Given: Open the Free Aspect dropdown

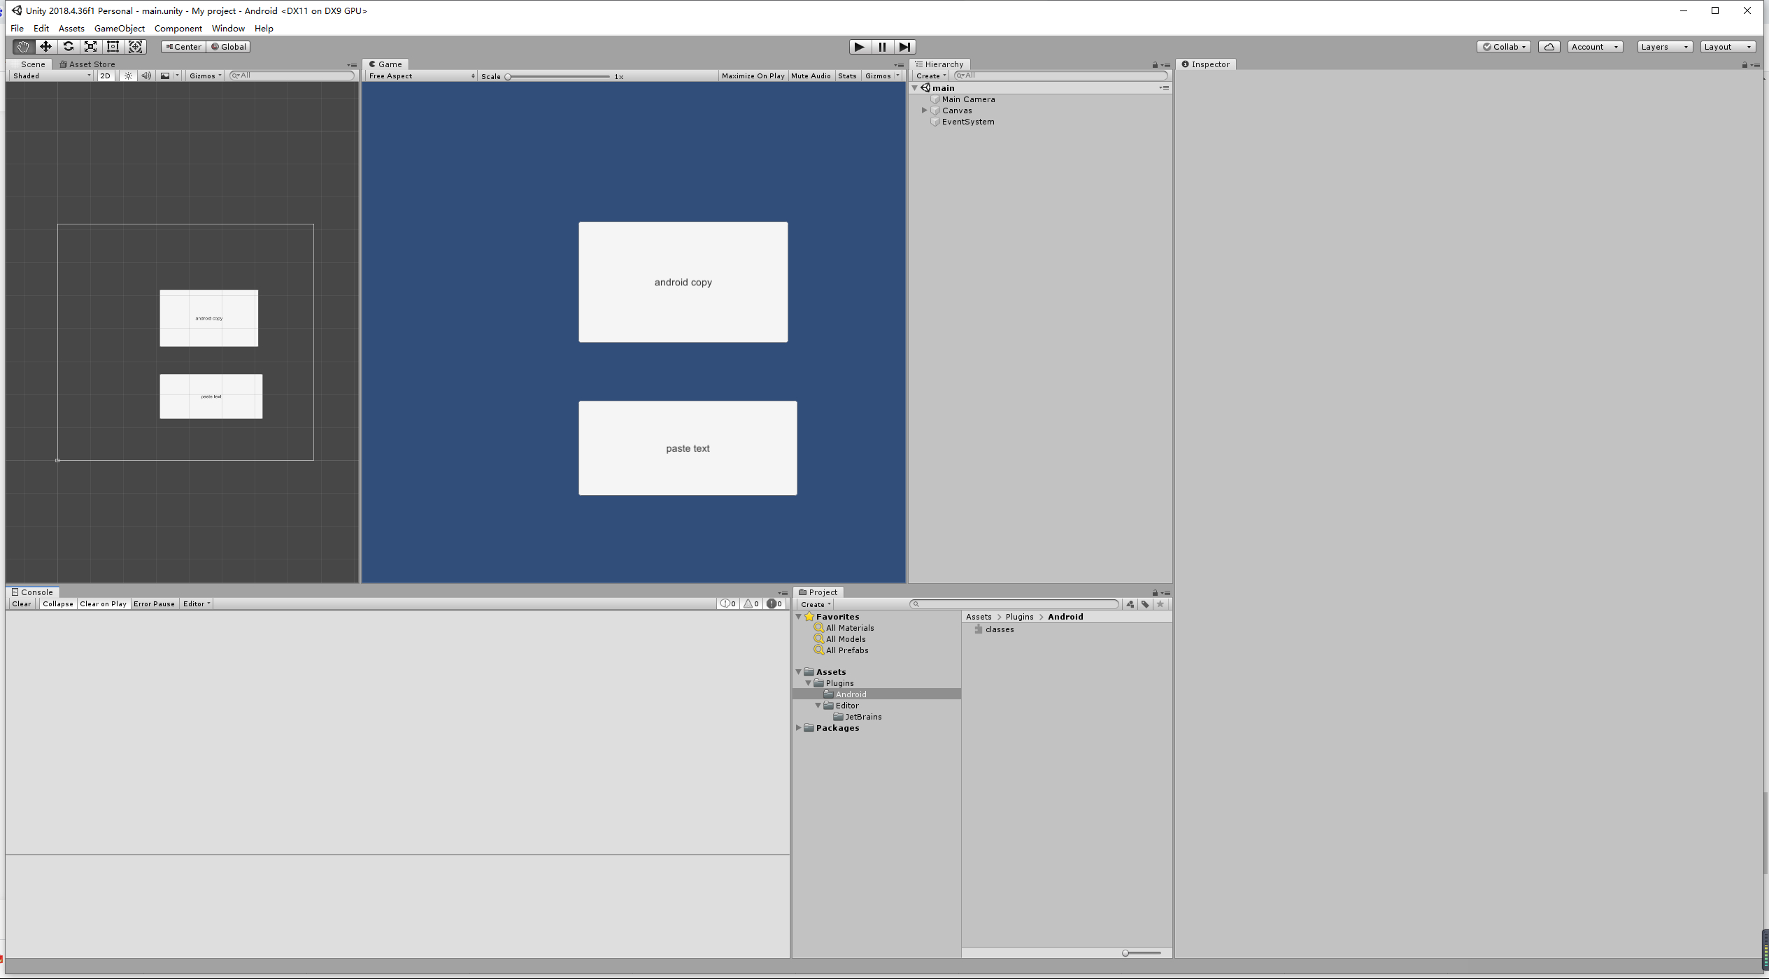Looking at the screenshot, I should click(421, 76).
